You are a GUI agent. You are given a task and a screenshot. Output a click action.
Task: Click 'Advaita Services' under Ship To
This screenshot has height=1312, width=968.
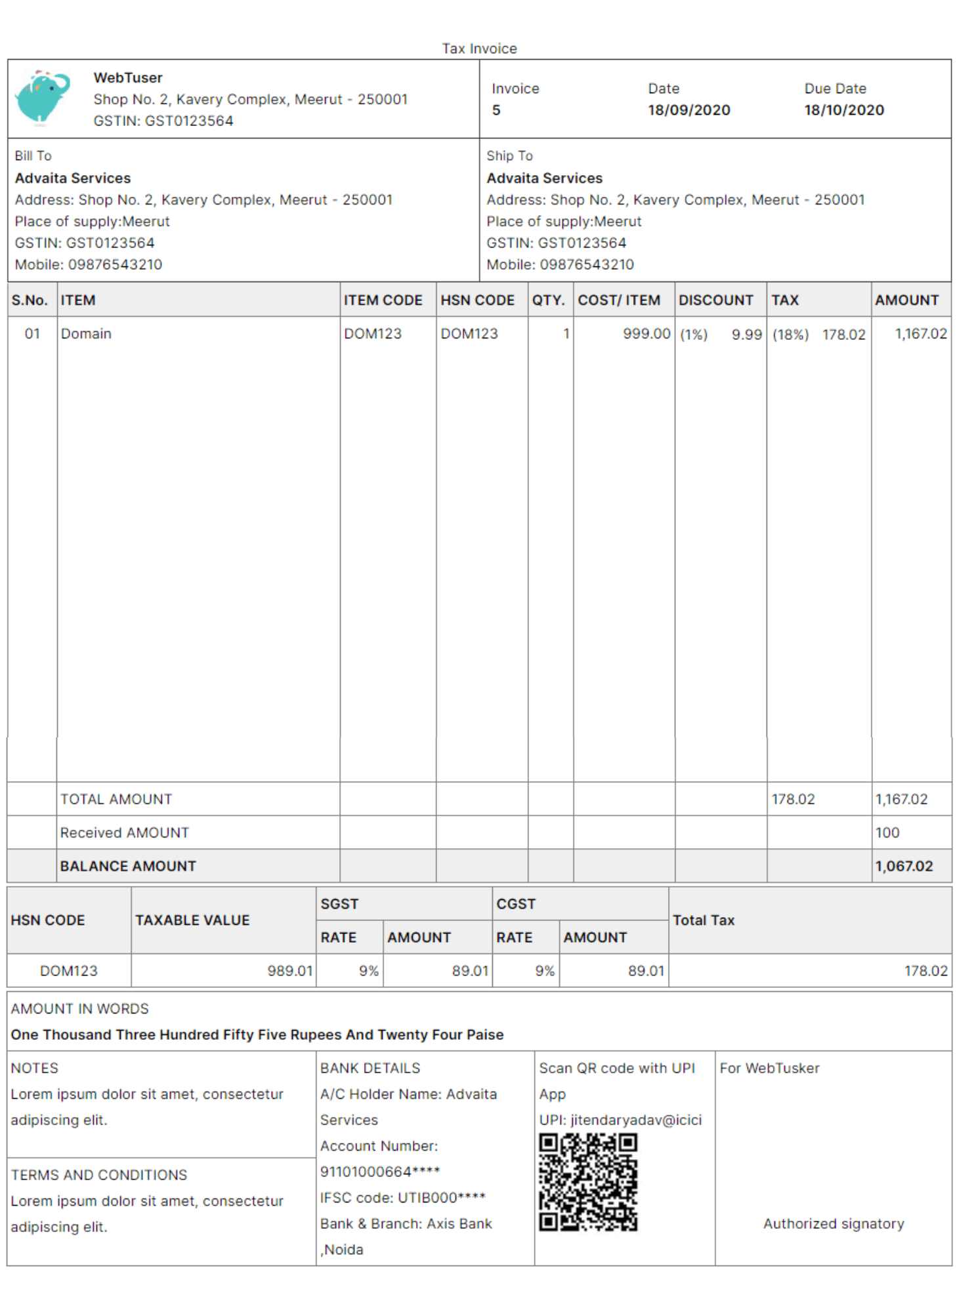pyautogui.click(x=545, y=178)
